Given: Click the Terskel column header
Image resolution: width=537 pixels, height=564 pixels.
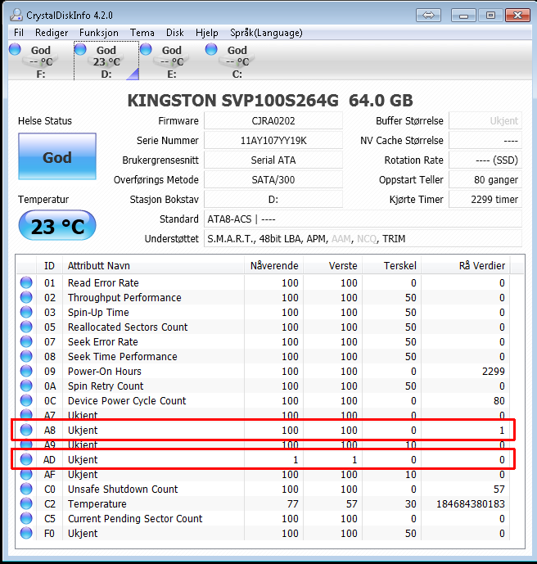Looking at the screenshot, I should coord(391,265).
